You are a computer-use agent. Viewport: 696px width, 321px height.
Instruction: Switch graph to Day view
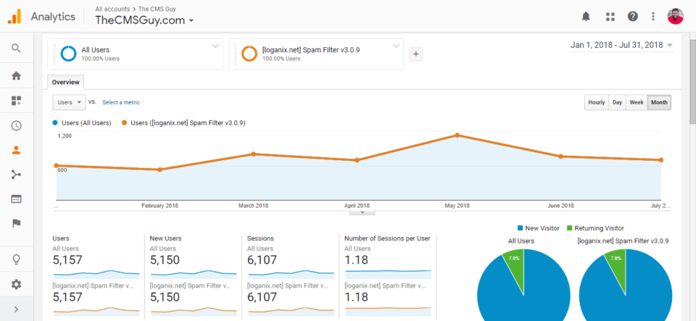coord(618,102)
